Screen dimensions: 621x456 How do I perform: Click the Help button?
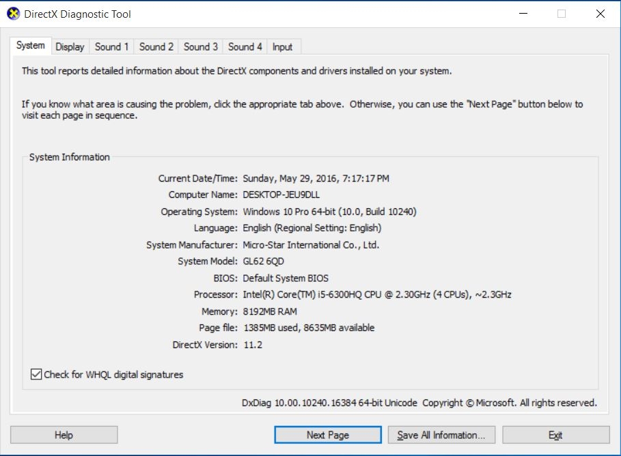click(64, 435)
